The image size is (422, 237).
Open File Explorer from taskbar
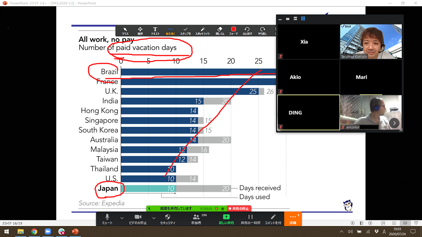(21, 231)
